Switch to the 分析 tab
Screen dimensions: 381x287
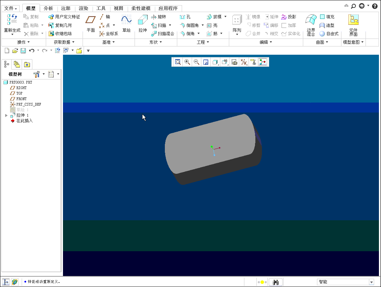point(48,8)
